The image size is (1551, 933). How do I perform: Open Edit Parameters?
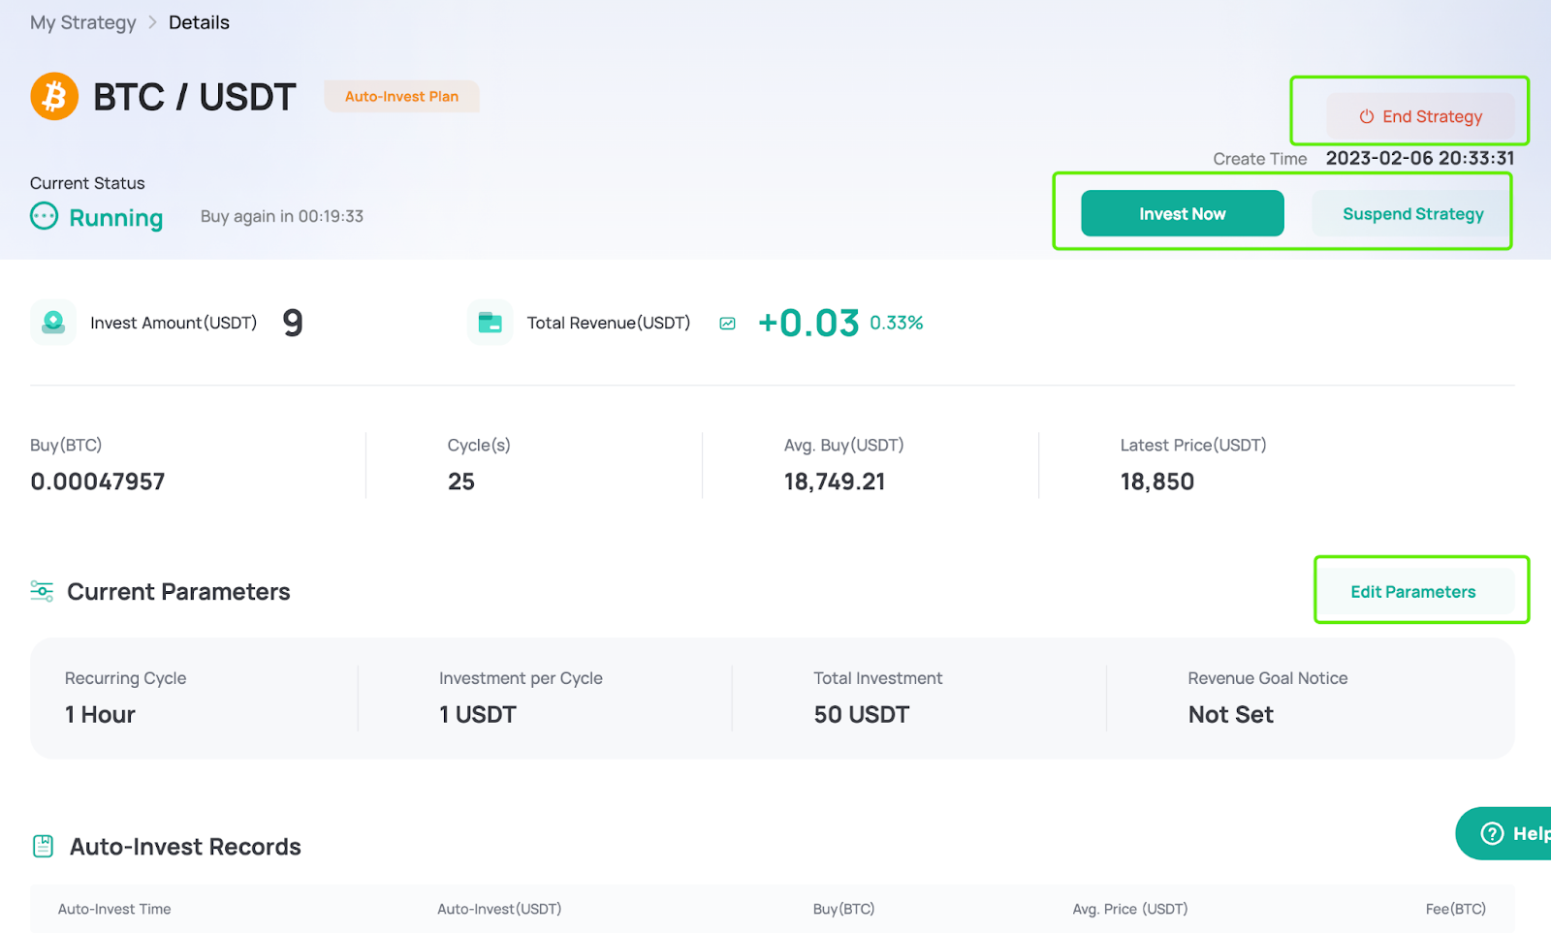pos(1412,592)
